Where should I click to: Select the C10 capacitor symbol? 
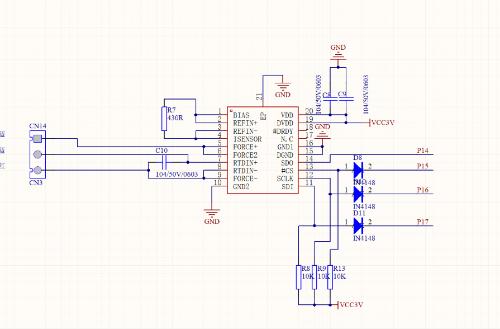[164, 162]
